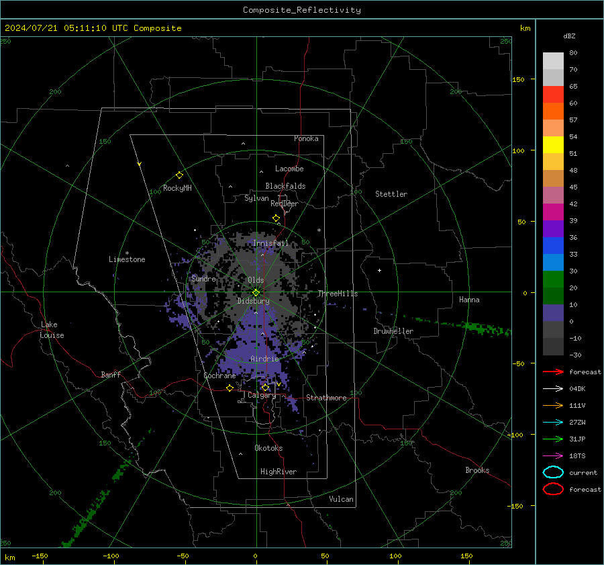Click the Banff town label
Image resolution: width=604 pixels, height=565 pixels.
point(111,375)
